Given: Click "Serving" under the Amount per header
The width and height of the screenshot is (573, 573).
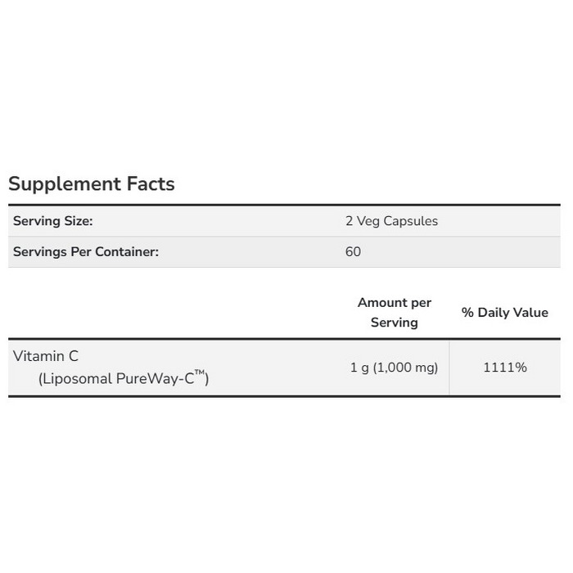Looking at the screenshot, I should coord(395,323).
